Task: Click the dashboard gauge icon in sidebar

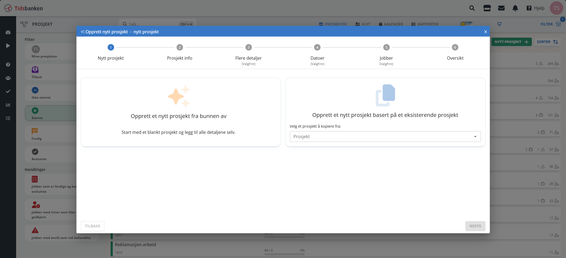Action: click(x=8, y=32)
